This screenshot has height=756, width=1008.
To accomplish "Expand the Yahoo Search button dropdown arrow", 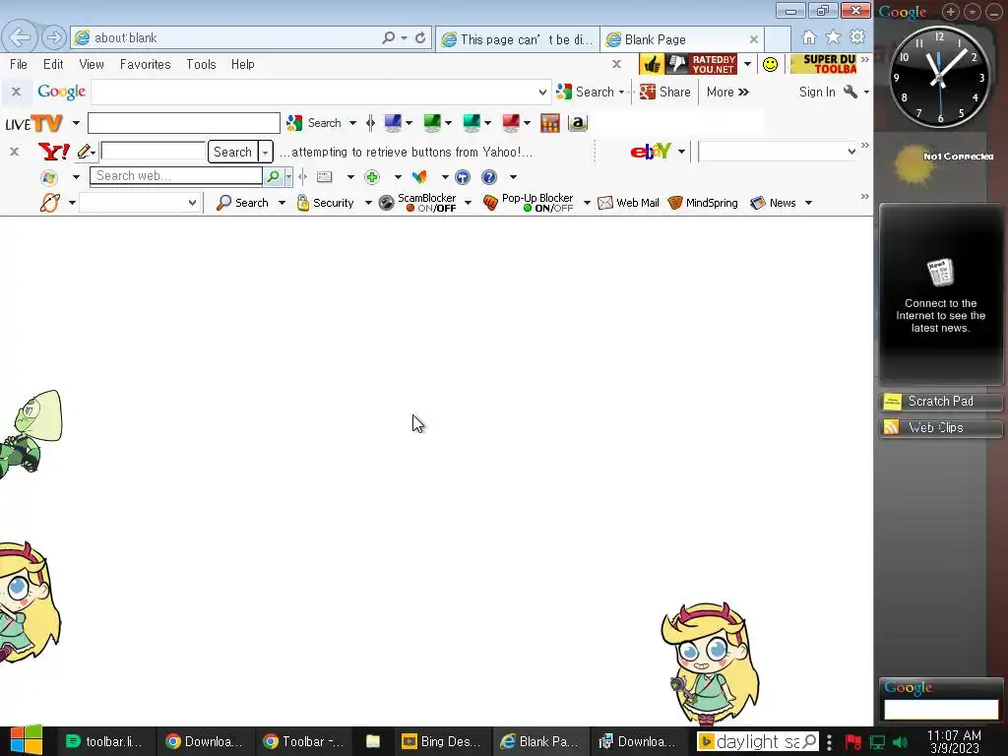I will pyautogui.click(x=265, y=153).
